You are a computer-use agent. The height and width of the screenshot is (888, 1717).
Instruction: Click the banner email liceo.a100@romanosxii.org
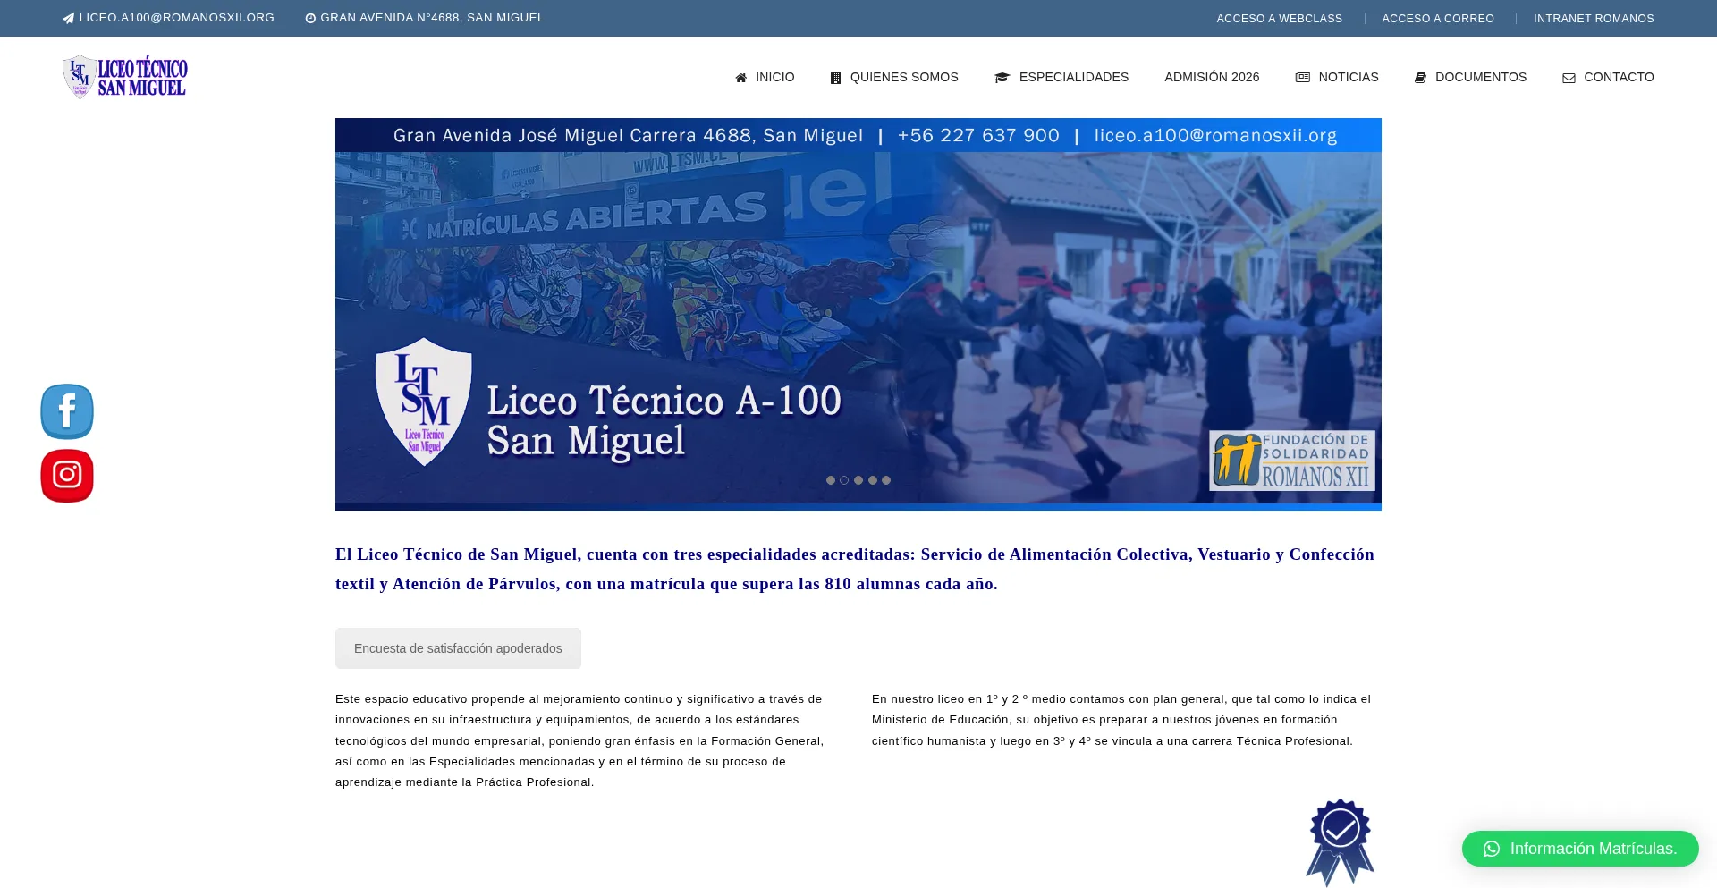1215,135
